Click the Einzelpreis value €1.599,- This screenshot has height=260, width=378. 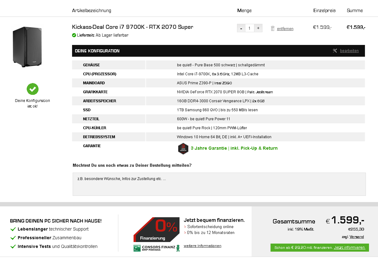click(322, 27)
